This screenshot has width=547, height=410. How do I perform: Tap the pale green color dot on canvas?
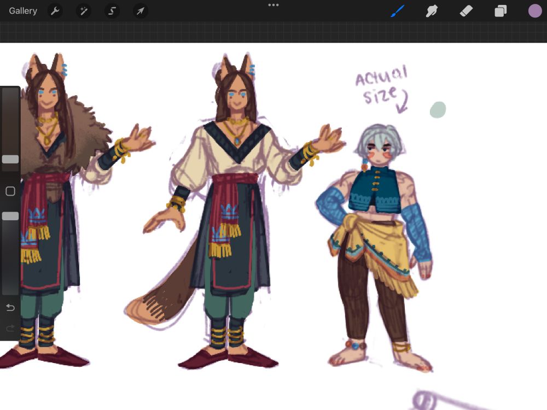tap(438, 110)
